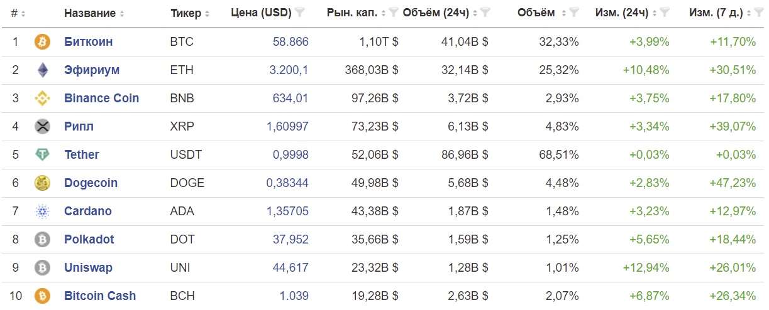Click the USDT ticker cell
The height and width of the screenshot is (310, 769).
tap(185, 155)
